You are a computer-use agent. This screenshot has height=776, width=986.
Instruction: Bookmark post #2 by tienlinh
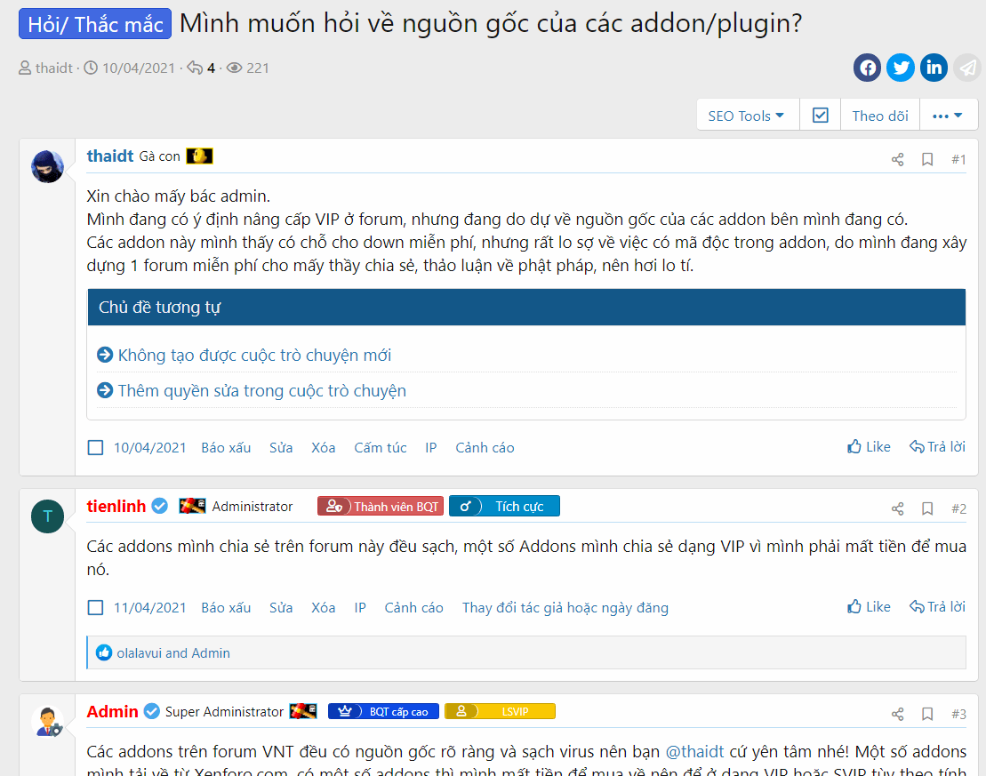pyautogui.click(x=927, y=509)
